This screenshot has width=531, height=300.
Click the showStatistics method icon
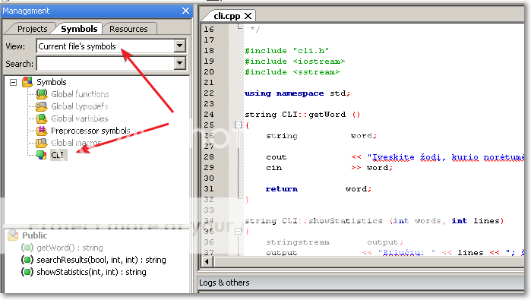pyautogui.click(x=27, y=272)
